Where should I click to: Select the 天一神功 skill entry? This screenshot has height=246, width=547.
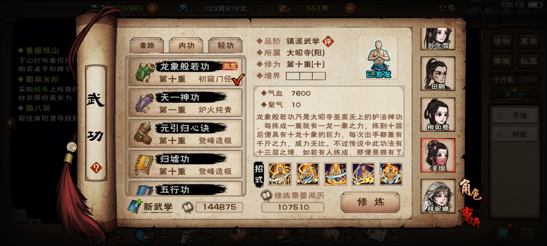(185, 103)
